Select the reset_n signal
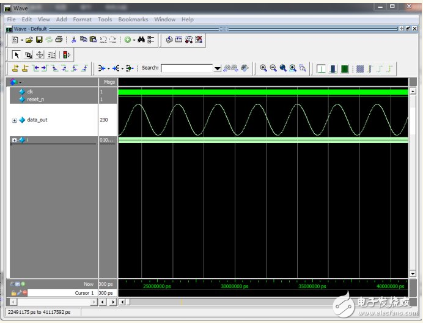 tap(35, 99)
